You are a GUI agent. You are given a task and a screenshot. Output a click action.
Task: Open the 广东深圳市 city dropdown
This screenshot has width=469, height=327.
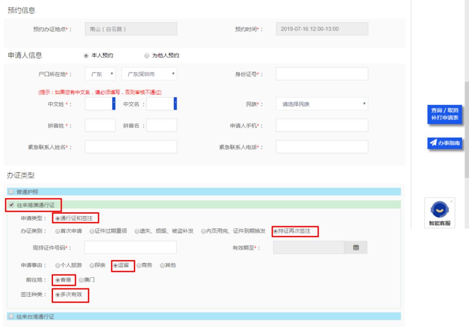pos(149,74)
